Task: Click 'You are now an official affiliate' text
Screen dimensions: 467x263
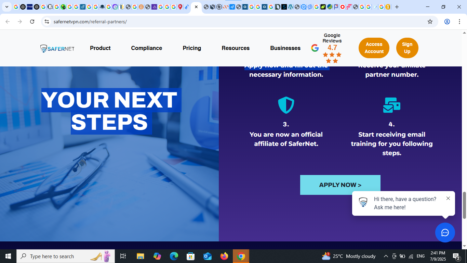Action: pyautogui.click(x=286, y=139)
